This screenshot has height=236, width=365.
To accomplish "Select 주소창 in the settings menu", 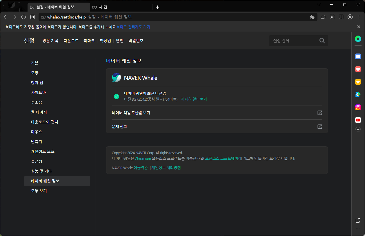I will click(x=57, y=102).
